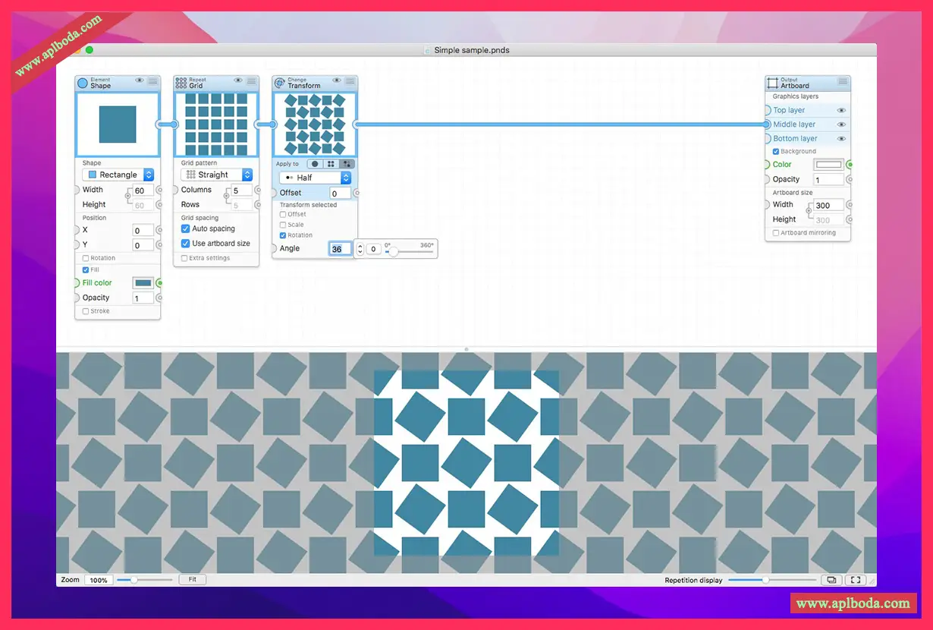The height and width of the screenshot is (630, 933).
Task: Apply transform to four-dot group icon
Action: tap(331, 164)
